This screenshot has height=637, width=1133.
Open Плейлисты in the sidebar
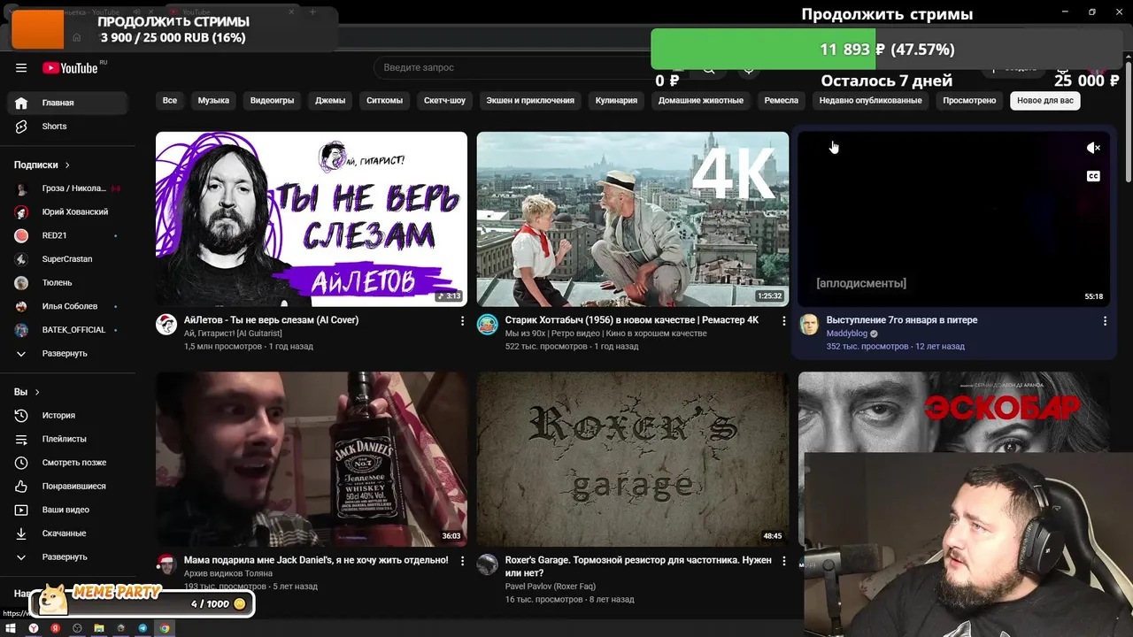tap(67, 439)
